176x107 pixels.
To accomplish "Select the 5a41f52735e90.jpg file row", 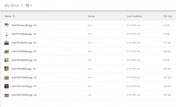I will tap(89, 77).
